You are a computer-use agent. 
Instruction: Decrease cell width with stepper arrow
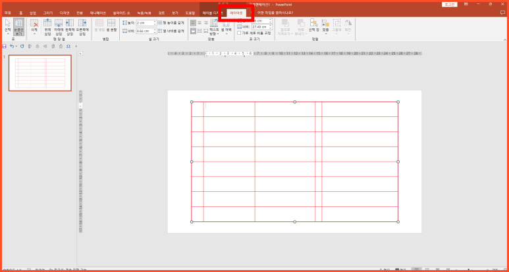pos(155,32)
